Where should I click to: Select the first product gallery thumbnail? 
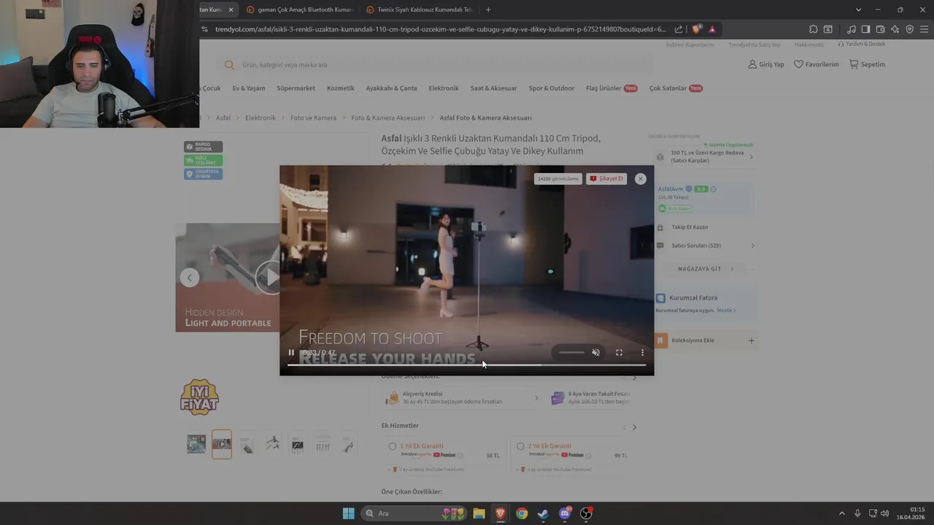(x=196, y=444)
